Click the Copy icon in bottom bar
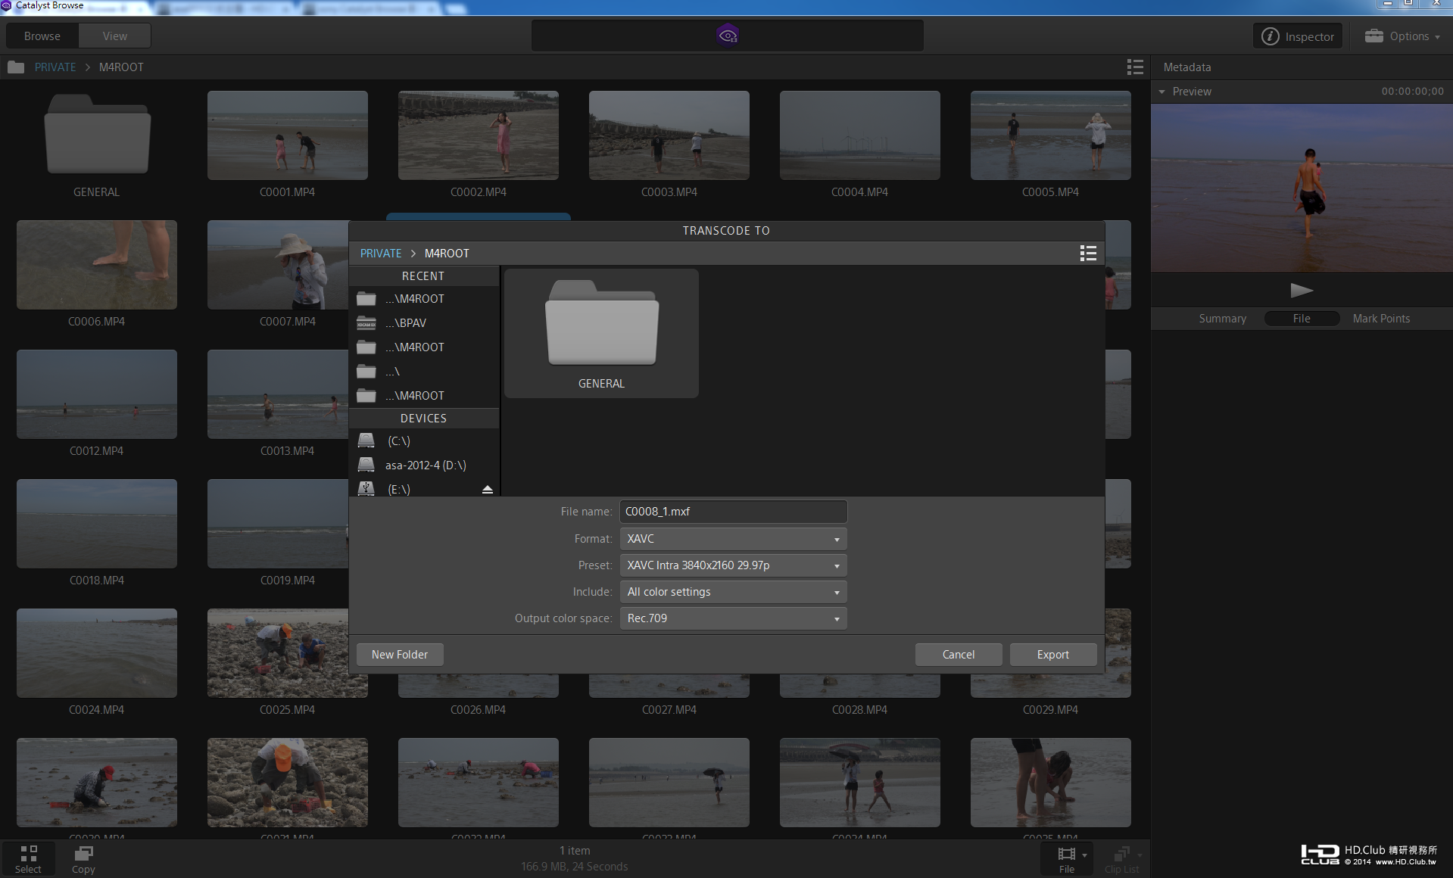1453x878 pixels. coord(83,859)
